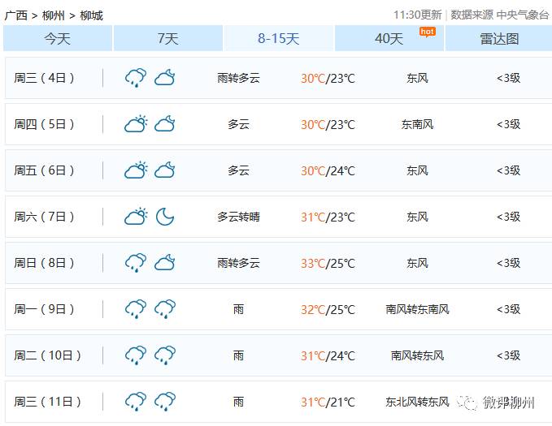Click the 东南风 wind direction
The image size is (552, 426).
(418, 124)
